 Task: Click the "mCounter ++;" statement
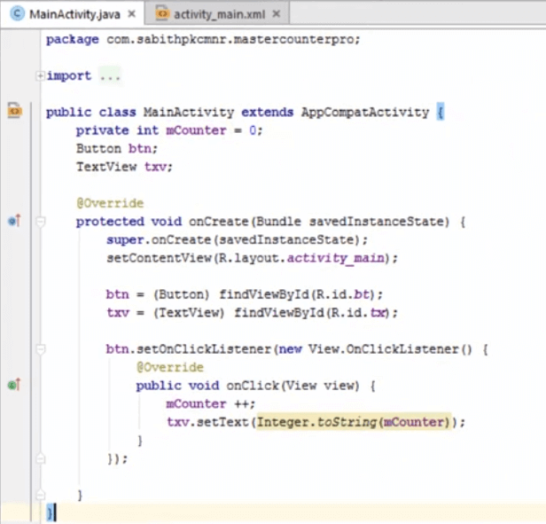[x=211, y=404]
